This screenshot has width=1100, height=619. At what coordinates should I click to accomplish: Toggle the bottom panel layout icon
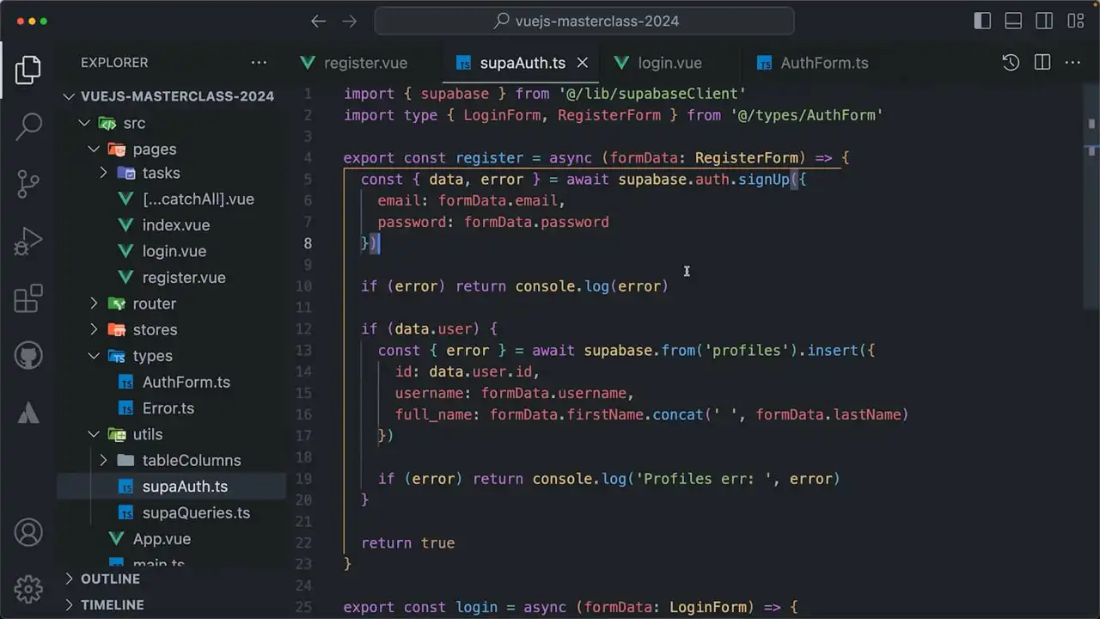click(x=1013, y=21)
